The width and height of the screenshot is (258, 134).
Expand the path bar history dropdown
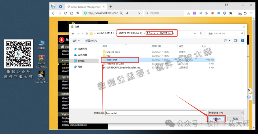coord(195,33)
